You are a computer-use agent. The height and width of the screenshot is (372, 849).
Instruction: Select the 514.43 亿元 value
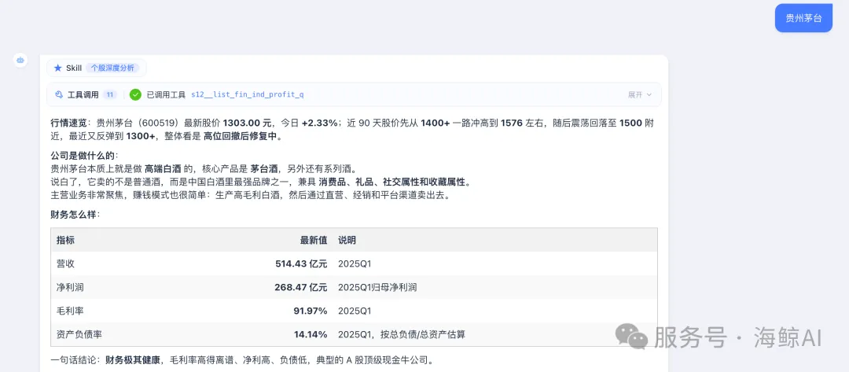(x=301, y=263)
